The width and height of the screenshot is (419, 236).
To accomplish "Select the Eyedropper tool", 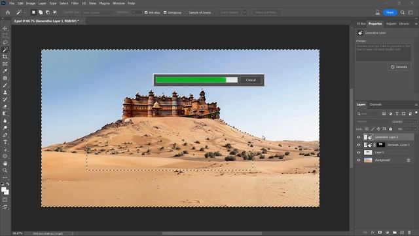I will click(5, 71).
